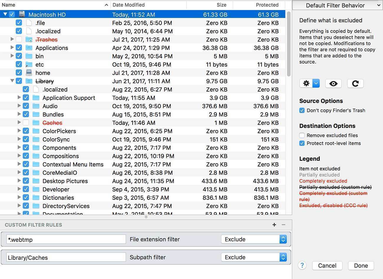Enable Remove excluded files checkbox
The image size is (383, 279).
[302, 136]
